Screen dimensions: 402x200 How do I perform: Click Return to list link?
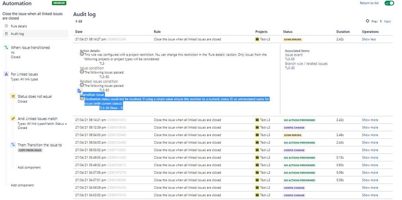click(x=369, y=3)
